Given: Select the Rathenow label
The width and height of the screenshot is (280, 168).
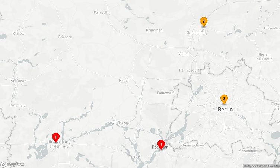Looking at the screenshot, I should [x=18, y=80].
